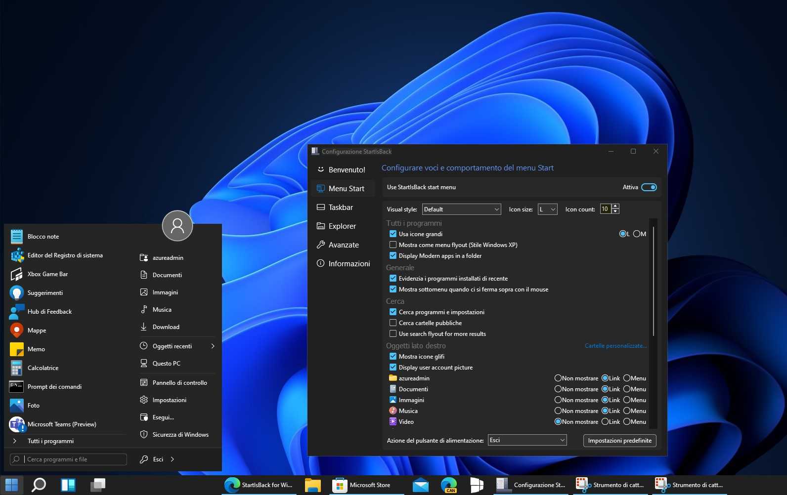Viewport: 787px width, 495px height.
Task: Switch to Benvenuto! section
Action: click(x=342, y=169)
